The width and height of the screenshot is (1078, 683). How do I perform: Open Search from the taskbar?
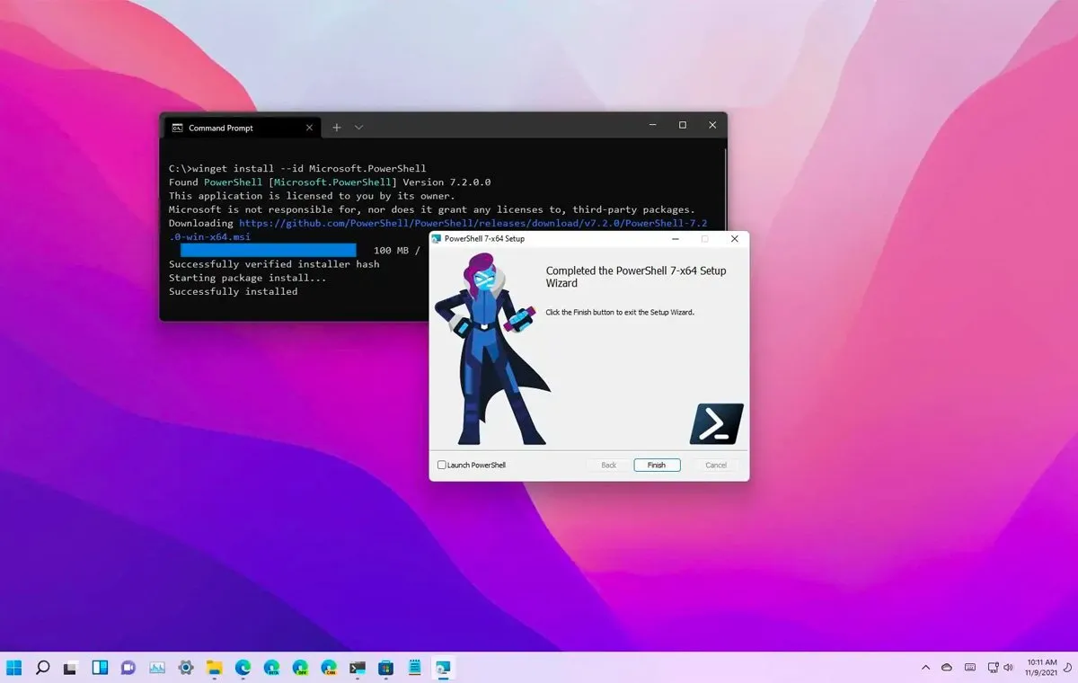click(42, 668)
